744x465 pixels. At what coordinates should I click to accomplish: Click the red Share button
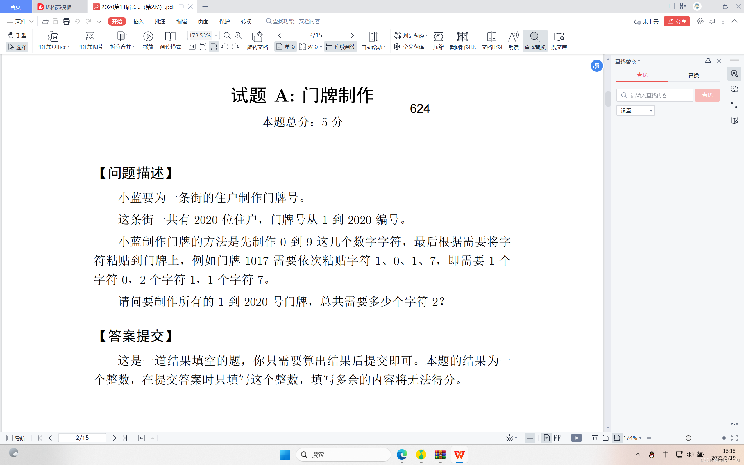click(x=676, y=21)
